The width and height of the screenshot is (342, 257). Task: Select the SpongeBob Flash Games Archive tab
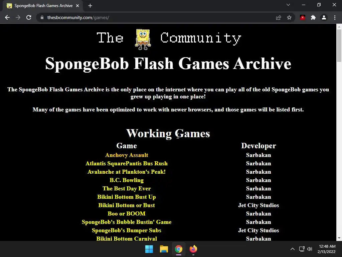click(x=43, y=6)
